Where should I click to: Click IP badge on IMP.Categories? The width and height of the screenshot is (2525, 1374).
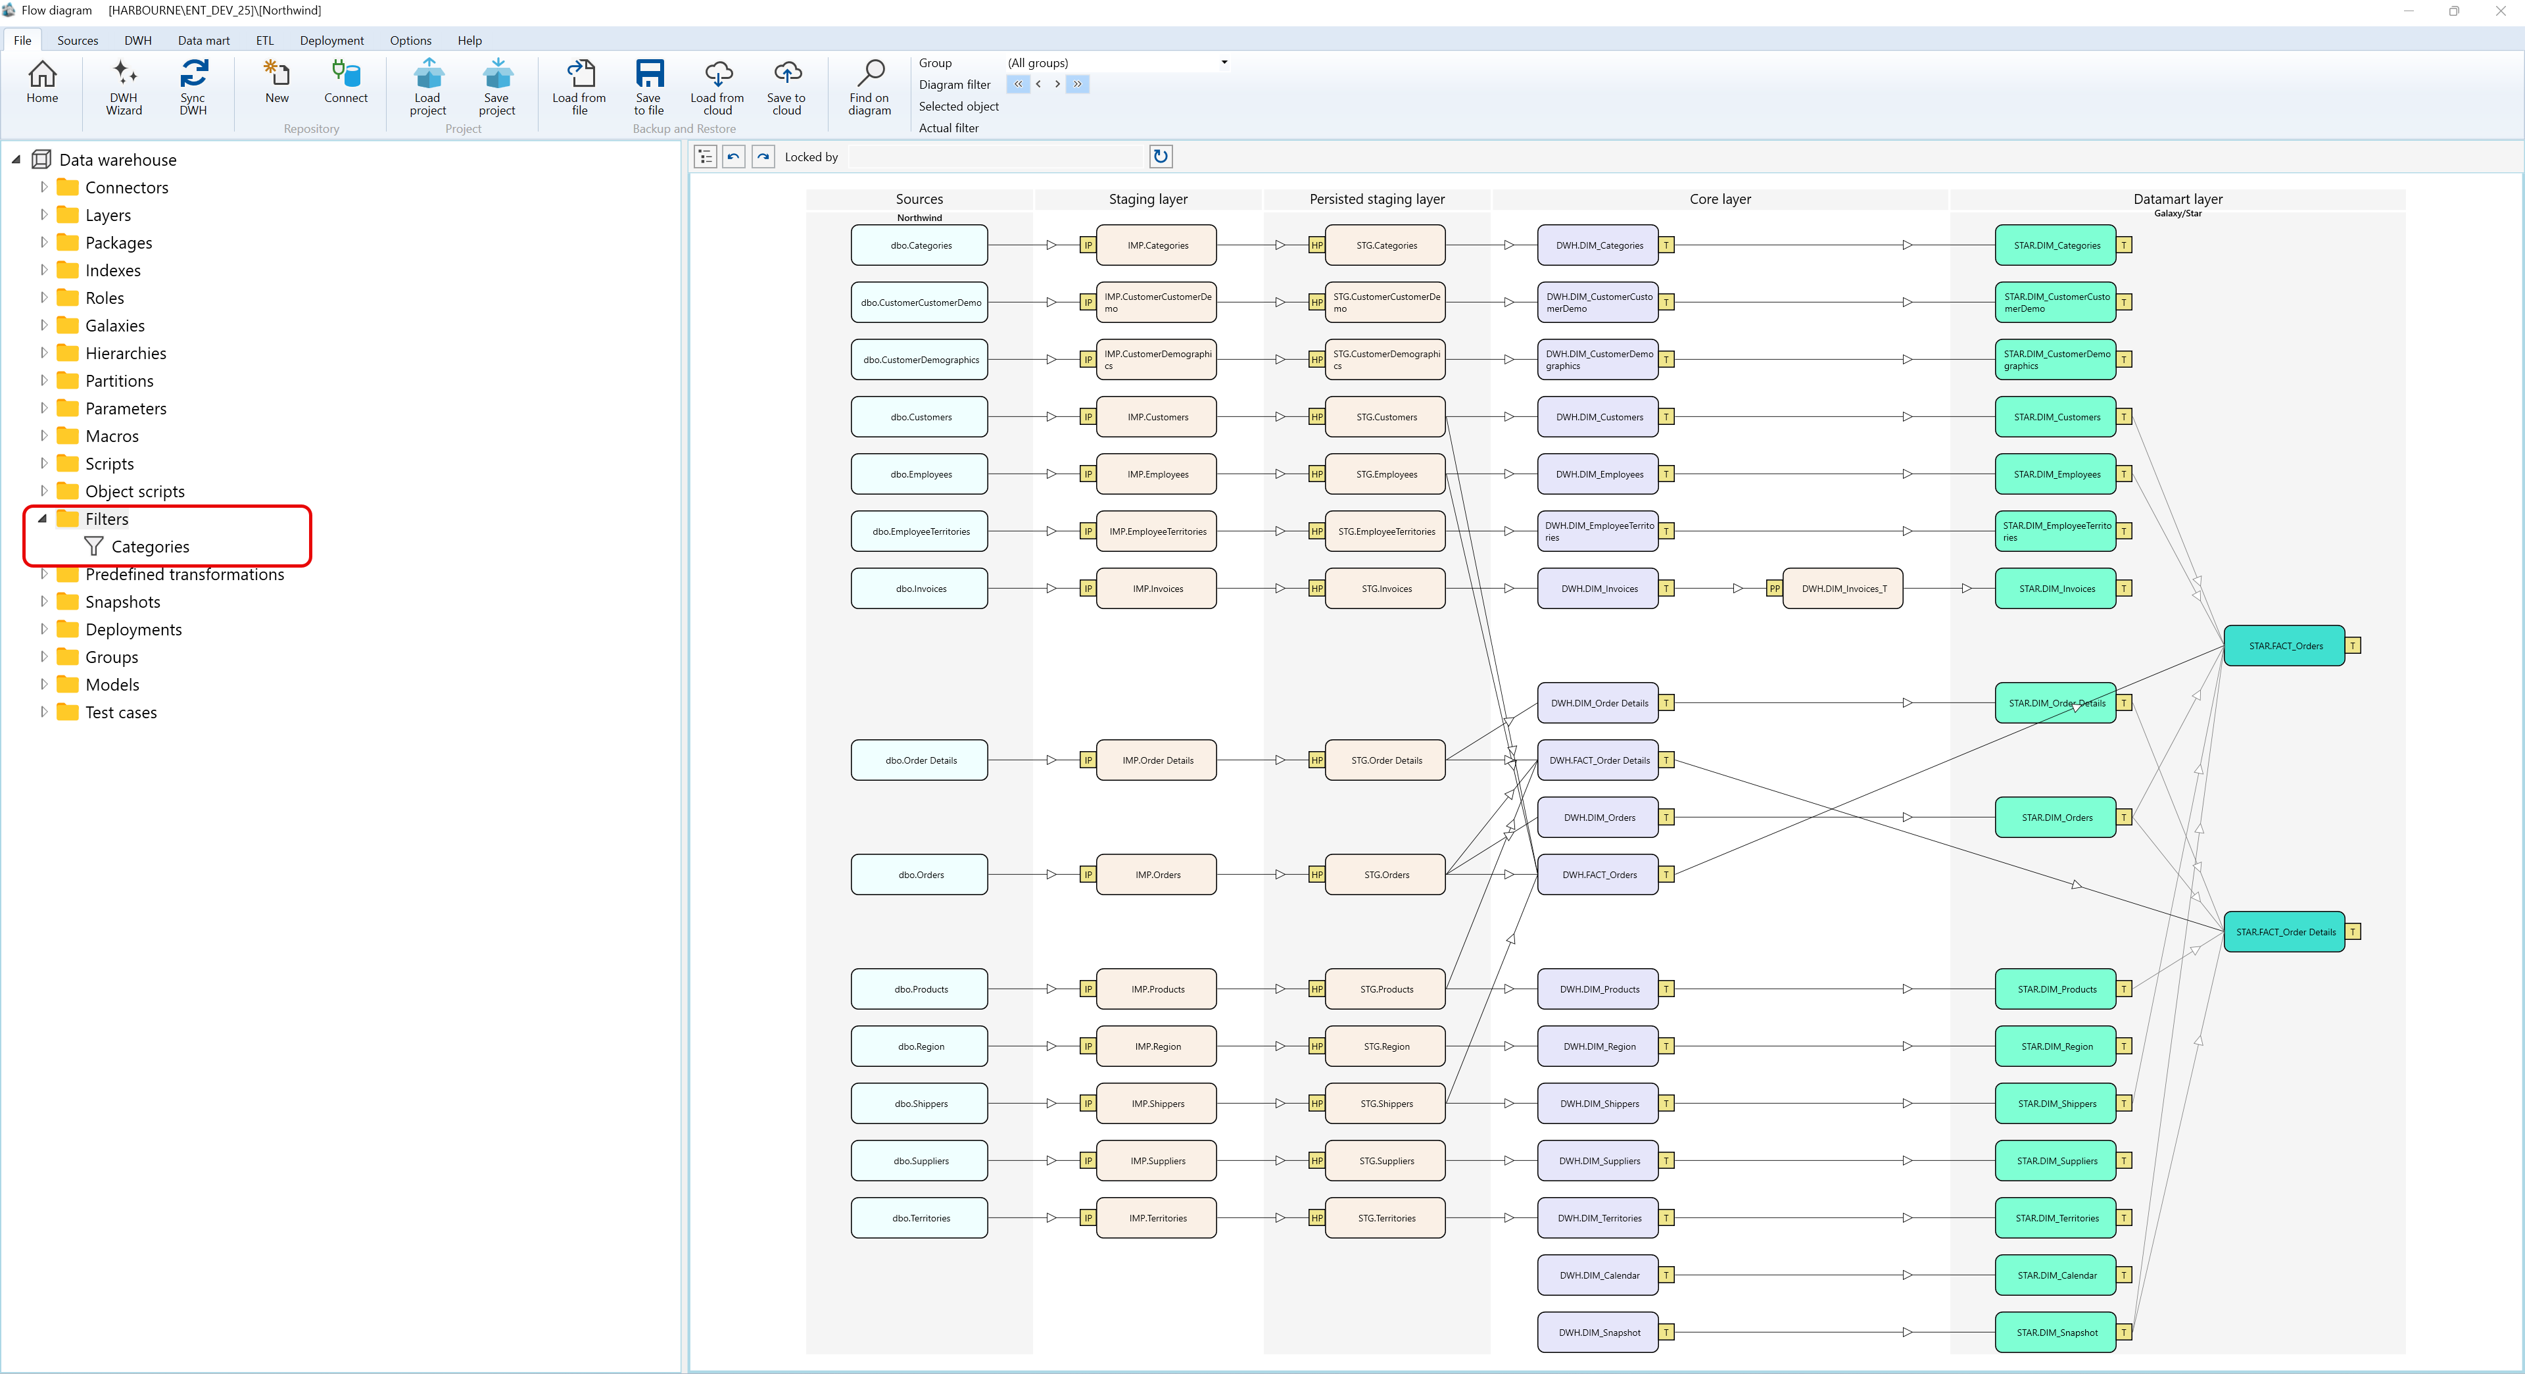pyautogui.click(x=1088, y=245)
